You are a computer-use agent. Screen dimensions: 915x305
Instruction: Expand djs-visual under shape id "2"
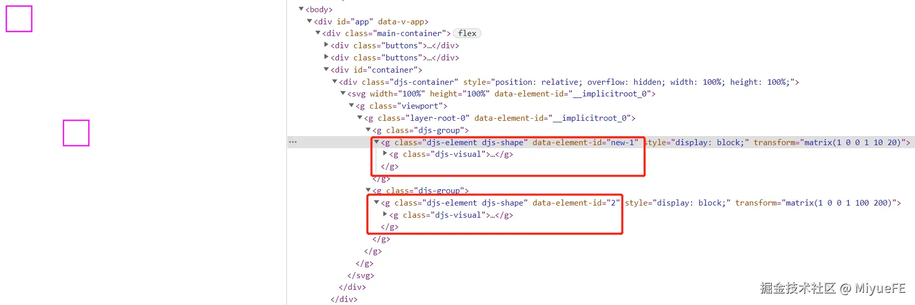(385, 215)
